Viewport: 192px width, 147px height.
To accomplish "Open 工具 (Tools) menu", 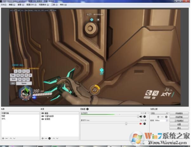I will pos(54,5).
